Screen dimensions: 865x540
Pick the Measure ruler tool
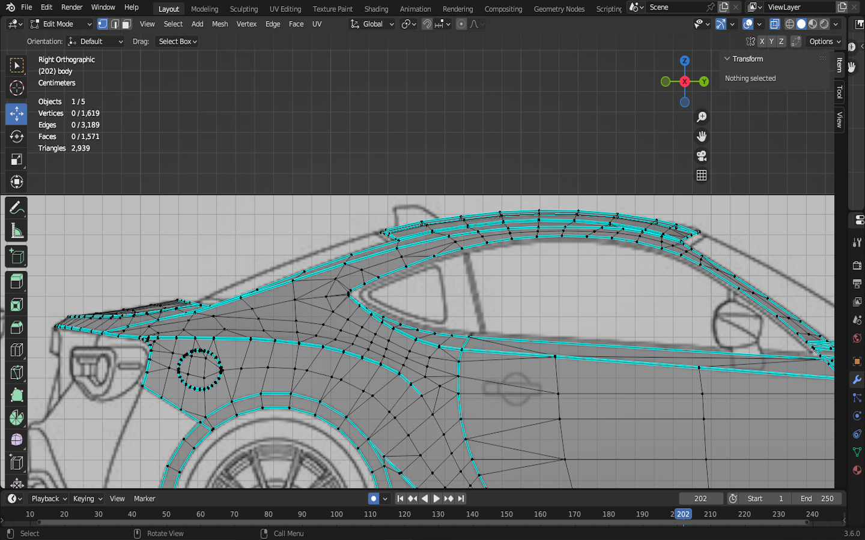pyautogui.click(x=17, y=232)
